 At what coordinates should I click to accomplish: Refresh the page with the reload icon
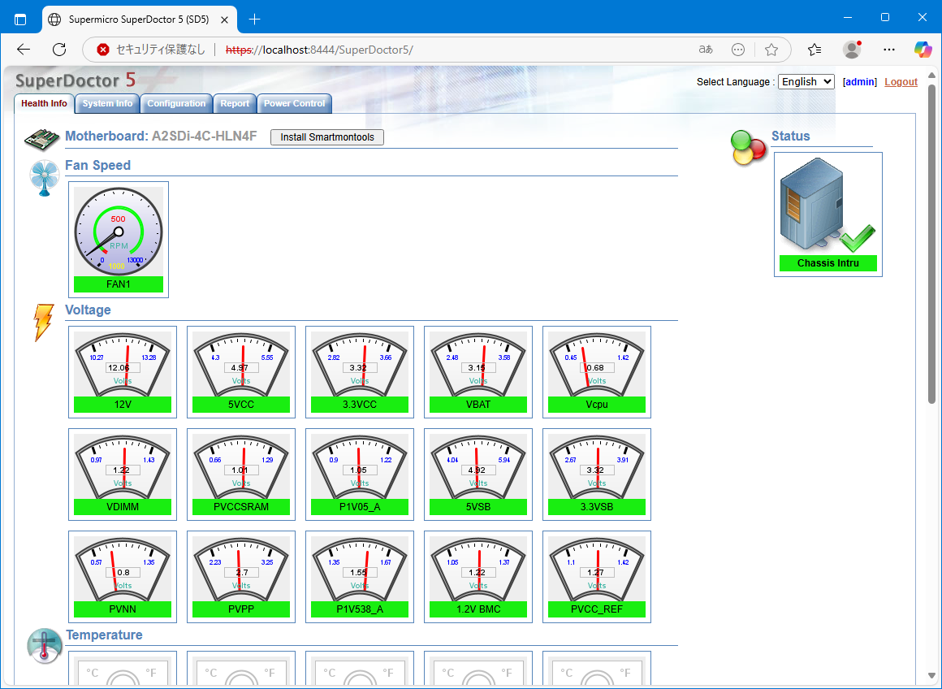59,50
